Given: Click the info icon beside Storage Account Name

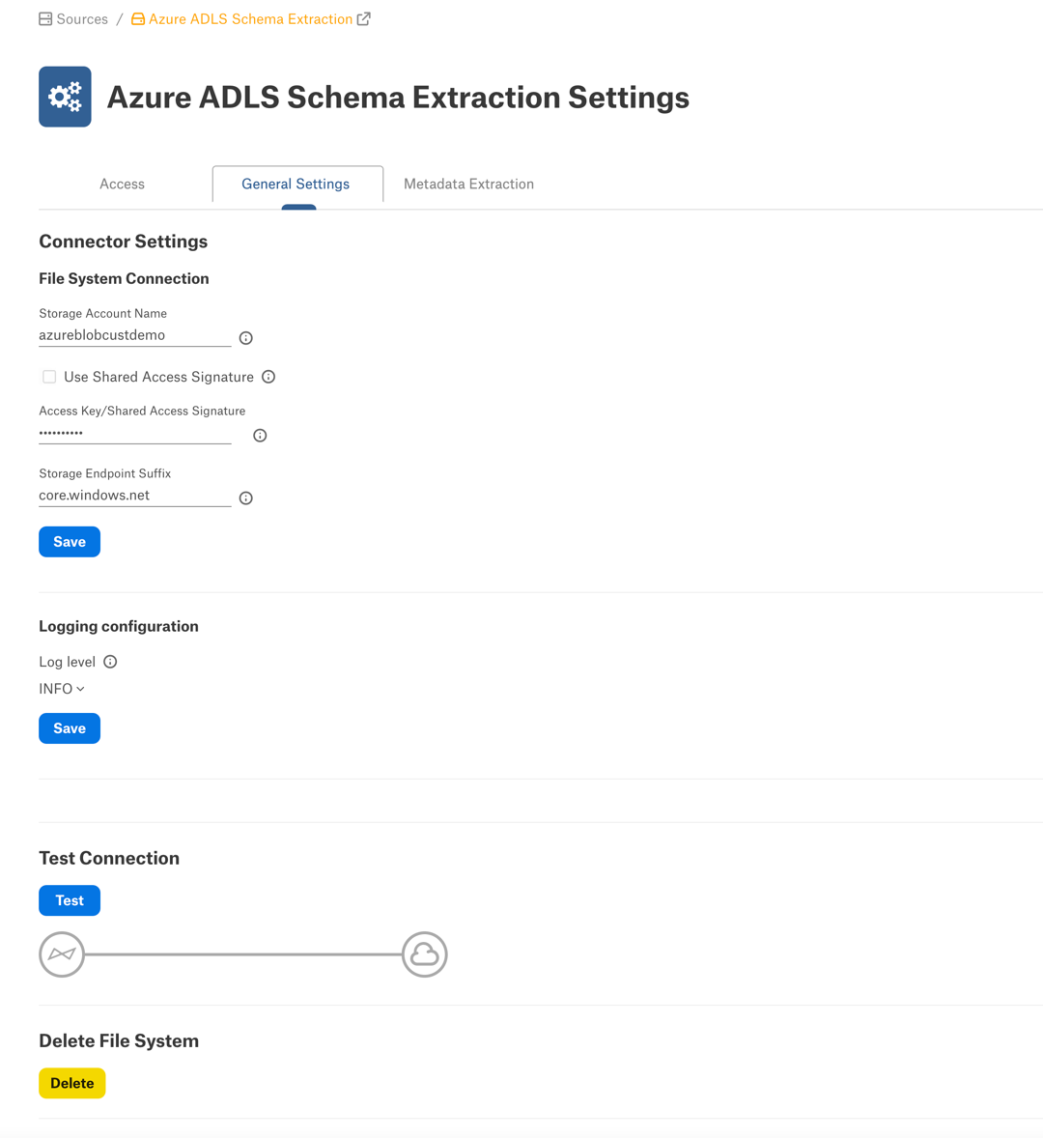Looking at the screenshot, I should 246,338.
